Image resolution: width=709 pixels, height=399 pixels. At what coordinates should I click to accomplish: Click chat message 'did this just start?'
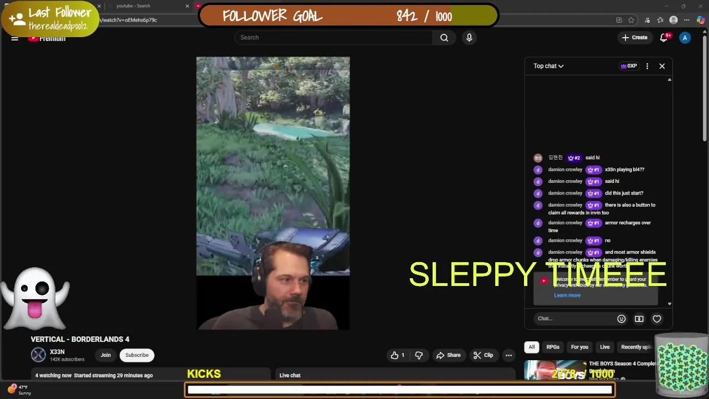click(624, 193)
